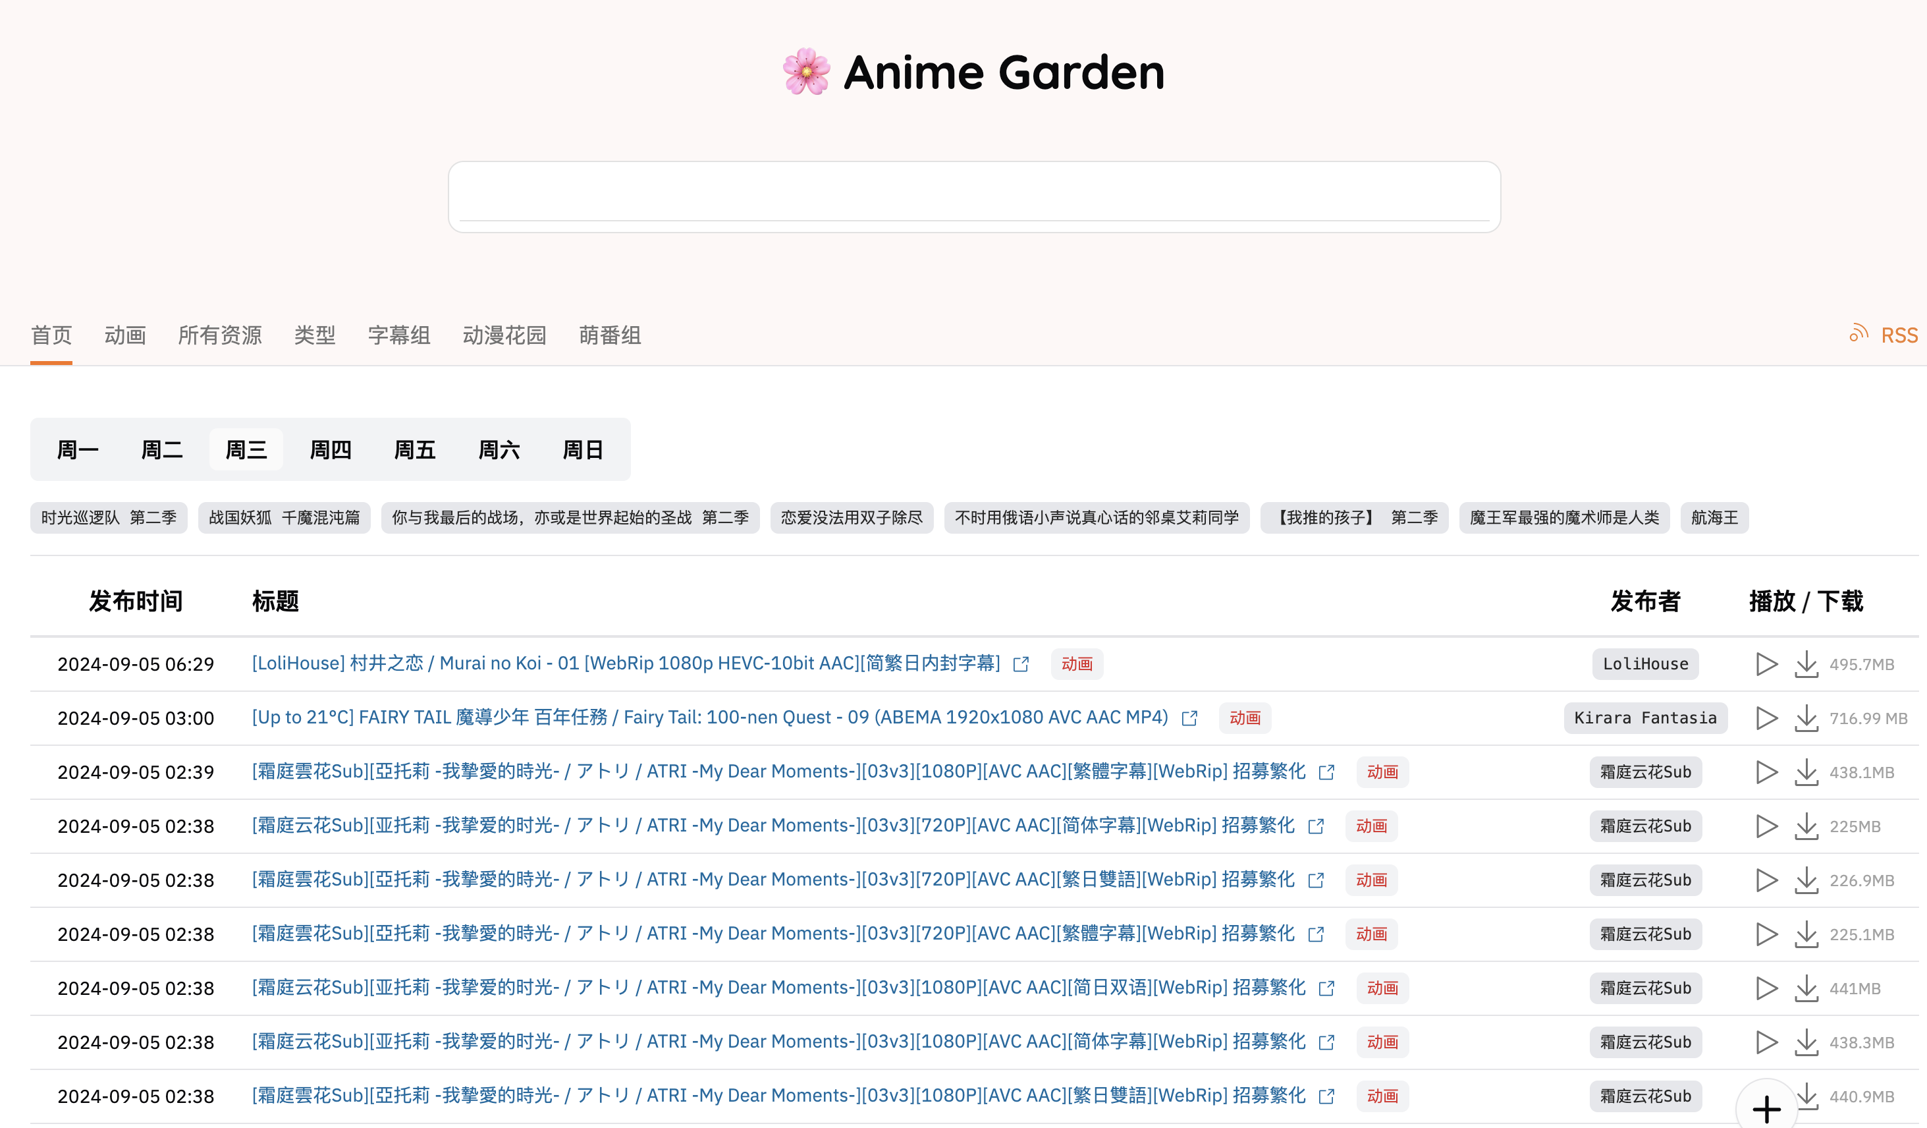Viewport: 1927px width, 1128px height.
Task: Download the 441MB ATRI release
Action: click(x=1806, y=989)
